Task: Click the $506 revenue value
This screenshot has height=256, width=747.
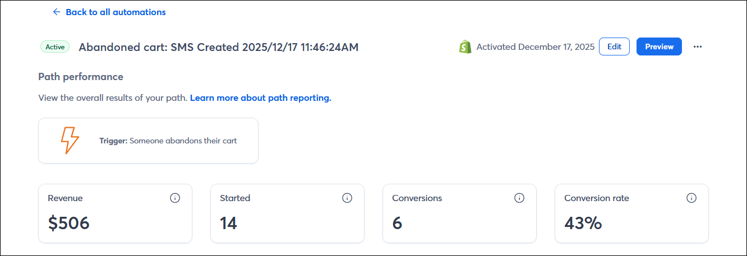Action: coord(68,223)
